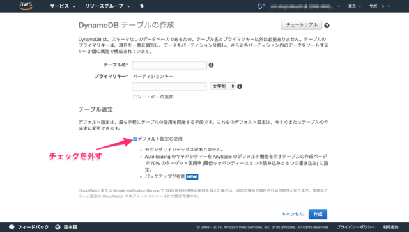The image size is (409, 232).
Task: Click the globe language icon
Action: coord(58,227)
